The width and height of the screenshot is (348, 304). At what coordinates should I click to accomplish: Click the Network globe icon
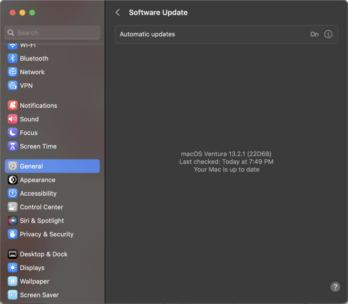pyautogui.click(x=12, y=72)
